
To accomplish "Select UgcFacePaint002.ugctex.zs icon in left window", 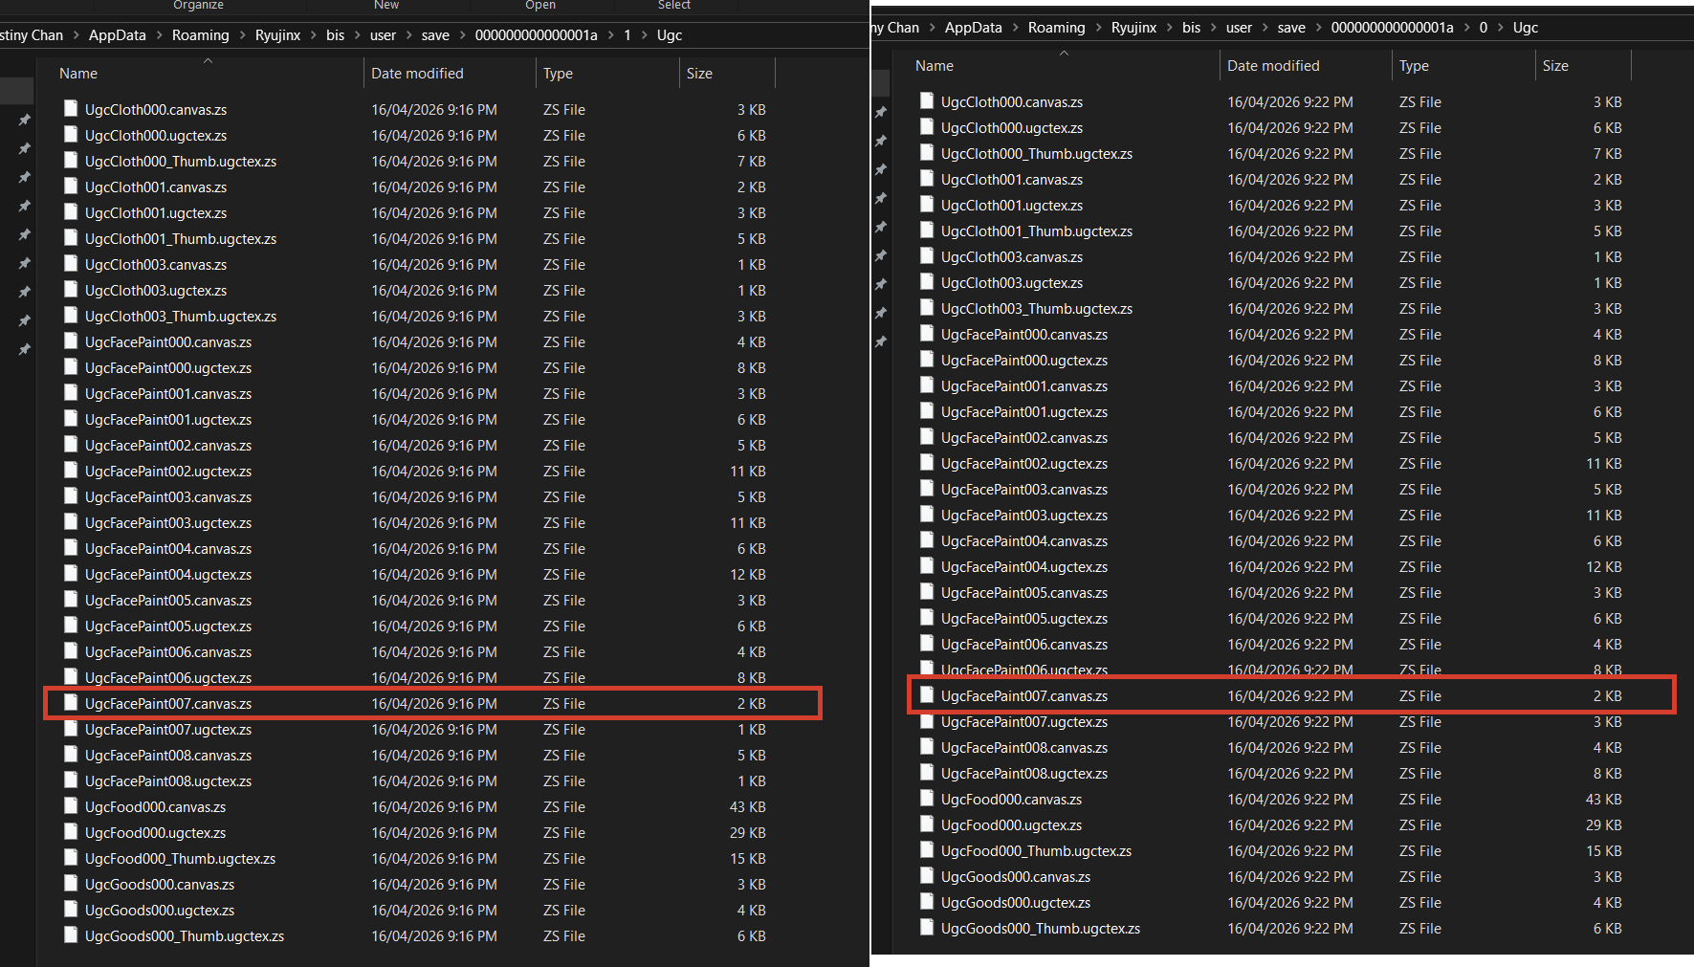I will pos(71,470).
